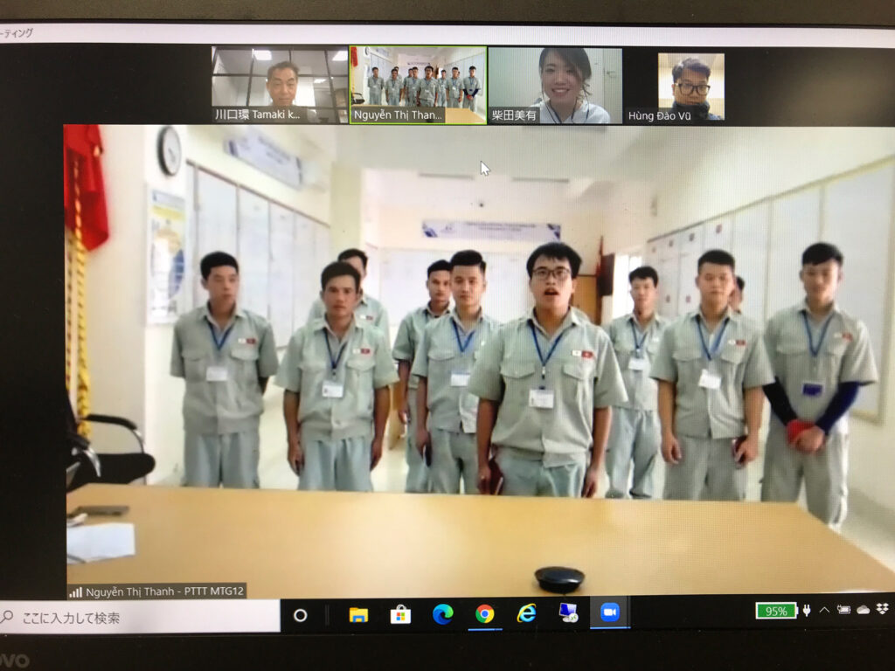This screenshot has height=671, width=895.
Task: Open the computer monitor app taskbar icon
Action: click(568, 613)
